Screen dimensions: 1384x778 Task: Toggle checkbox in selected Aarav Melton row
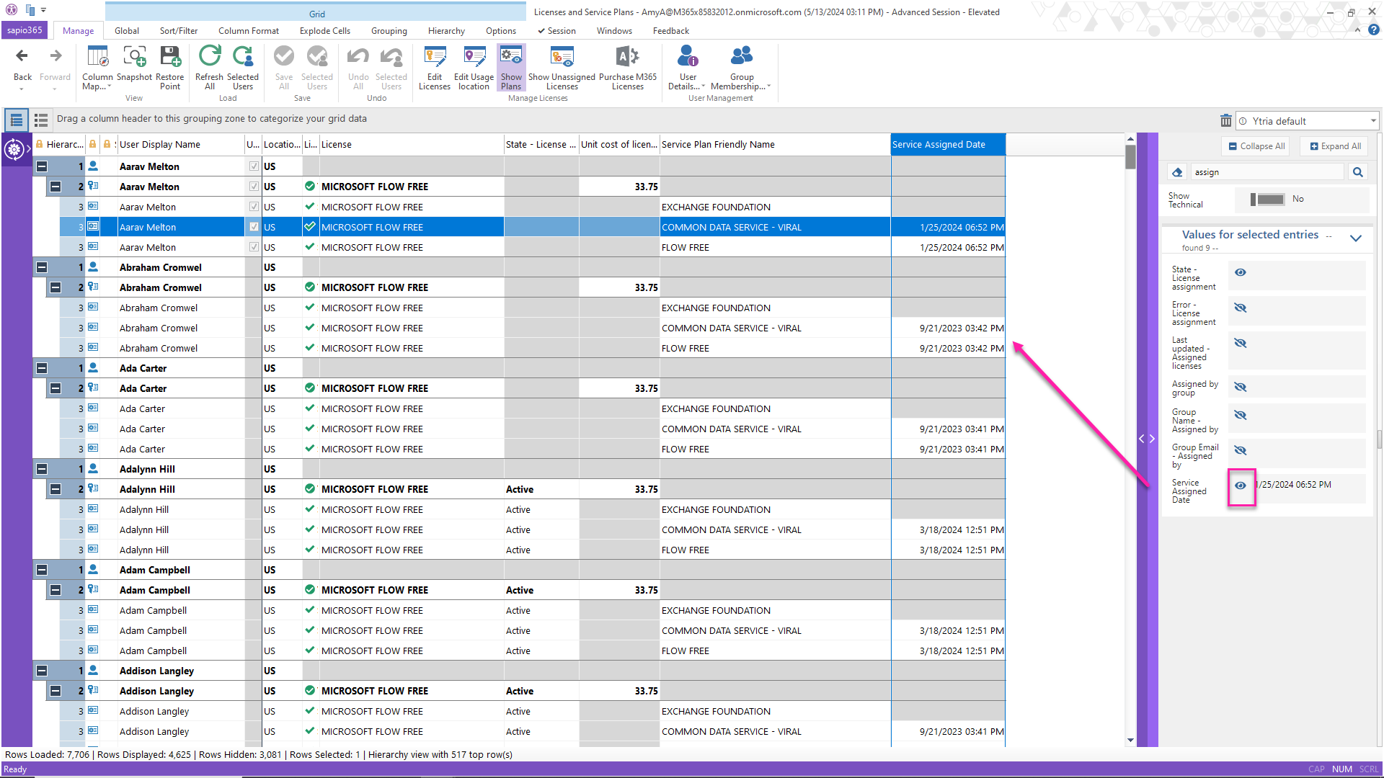click(254, 227)
